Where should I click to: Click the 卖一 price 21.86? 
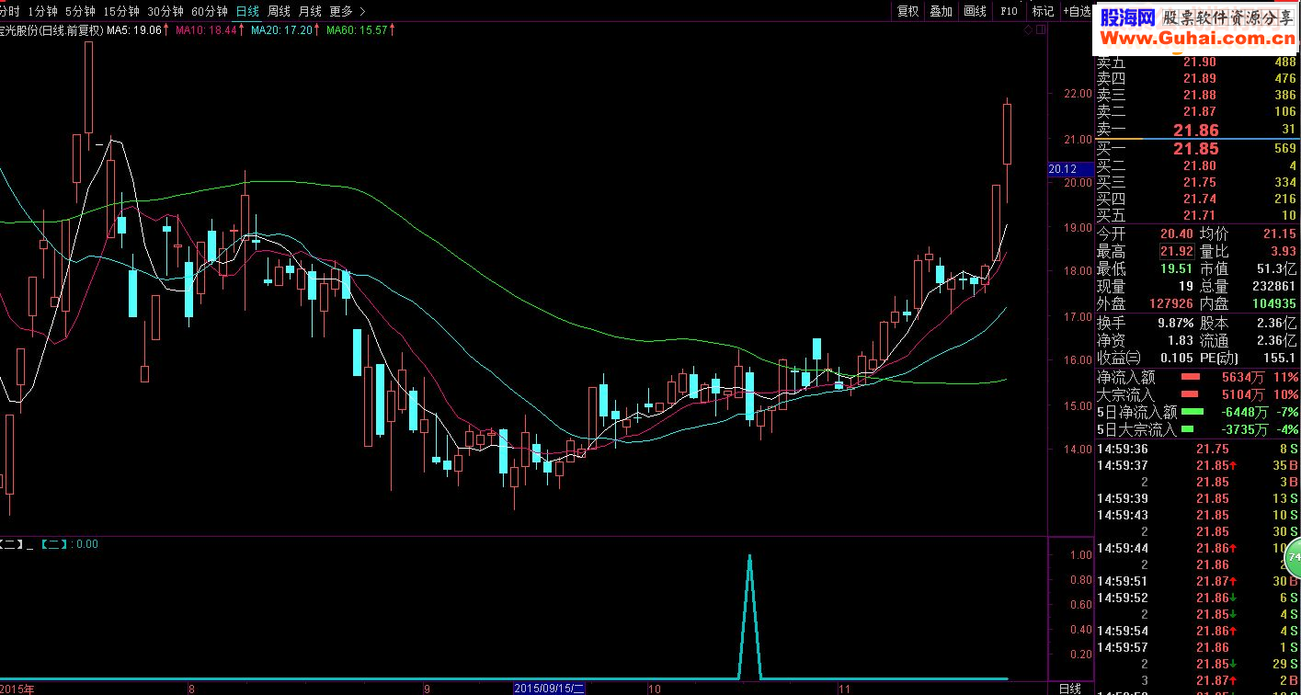1196,131
